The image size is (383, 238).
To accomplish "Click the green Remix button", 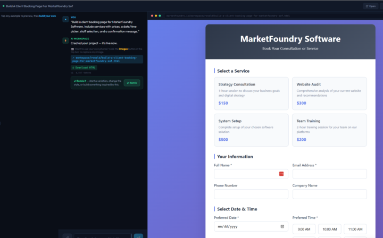I will [x=132, y=83].
